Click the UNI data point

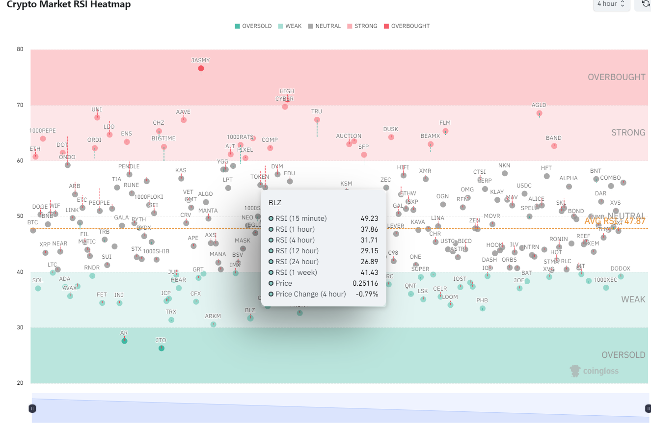tap(97, 117)
